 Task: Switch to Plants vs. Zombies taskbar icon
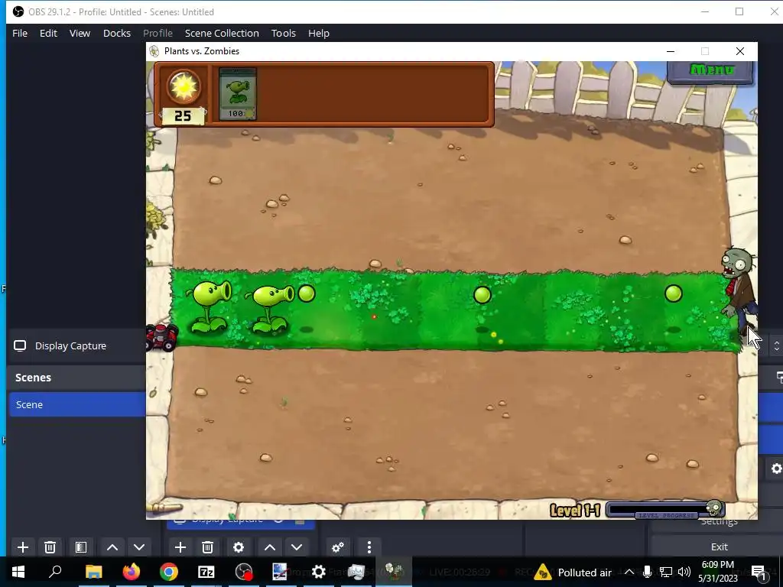click(394, 572)
